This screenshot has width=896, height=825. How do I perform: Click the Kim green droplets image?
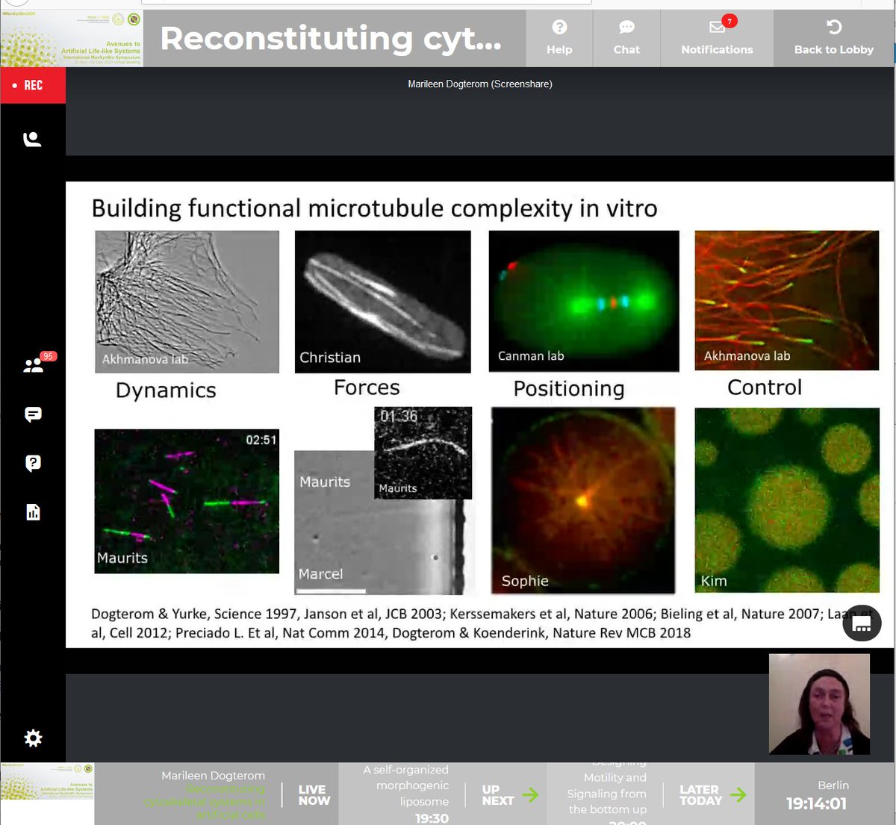787,500
